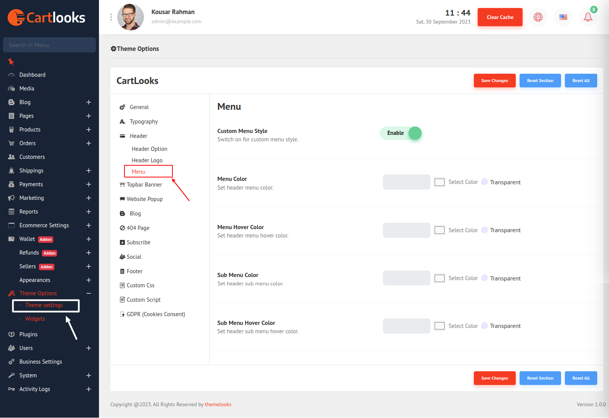Open the Typography settings tab
Image resolution: width=609 pixels, height=418 pixels.
tap(143, 122)
